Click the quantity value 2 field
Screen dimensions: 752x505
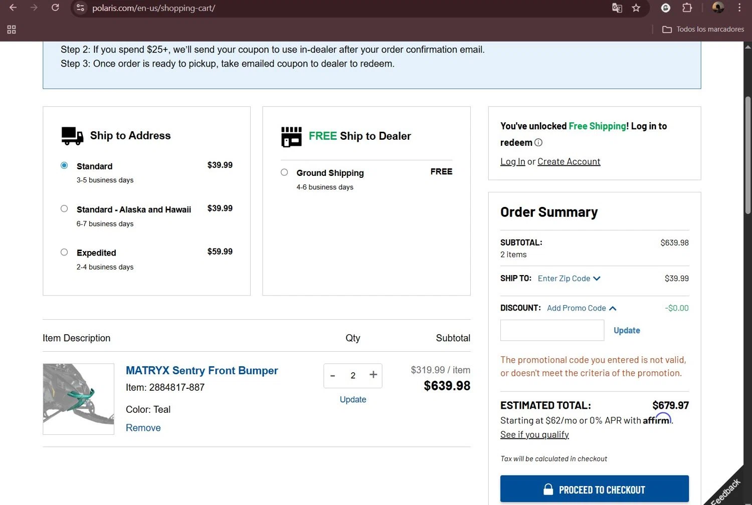pos(353,375)
